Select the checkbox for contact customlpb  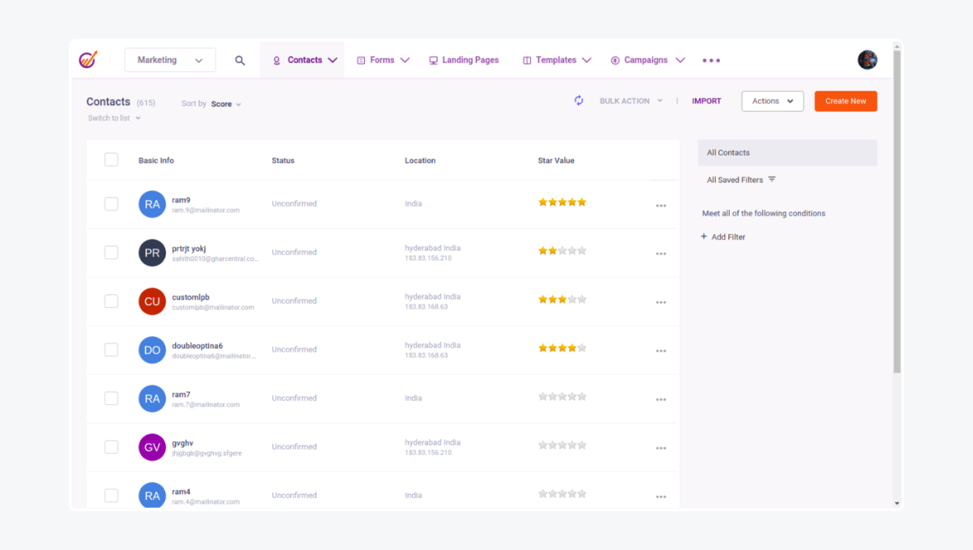[x=111, y=301]
